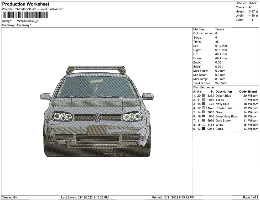Click the zoom value 1:1

coord(251,20)
